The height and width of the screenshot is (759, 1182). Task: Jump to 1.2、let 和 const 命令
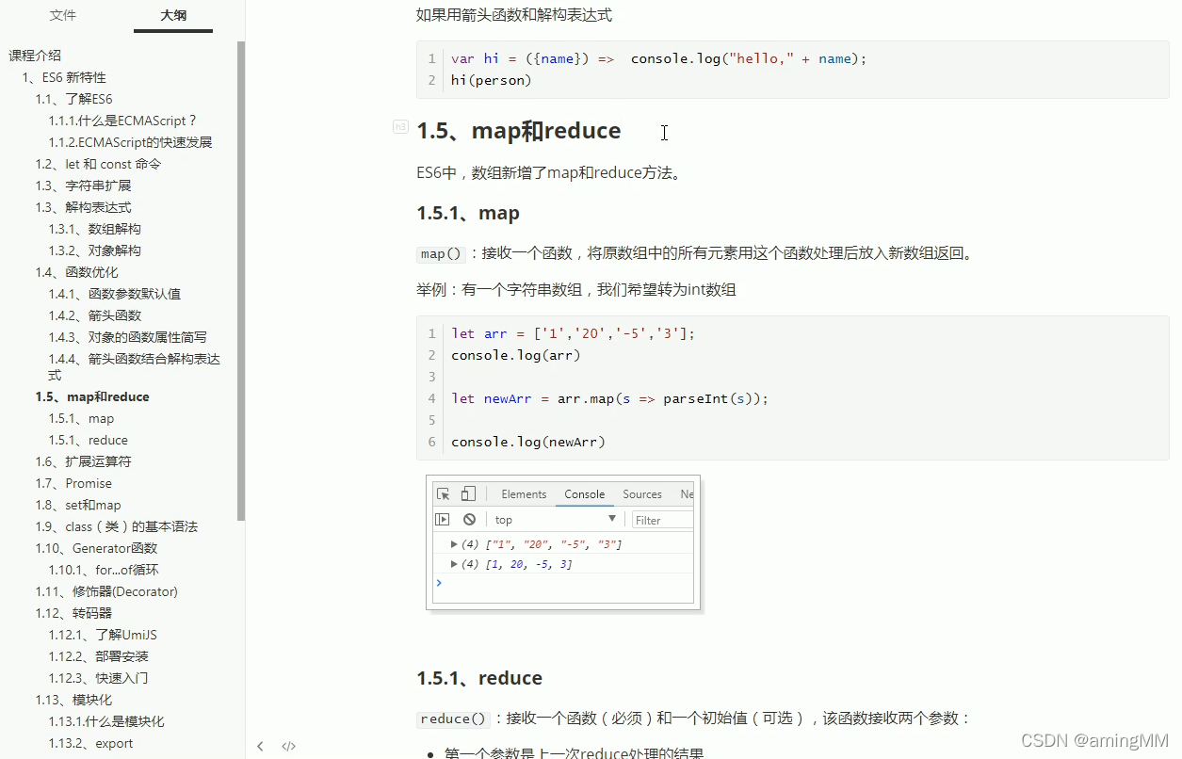[99, 164]
